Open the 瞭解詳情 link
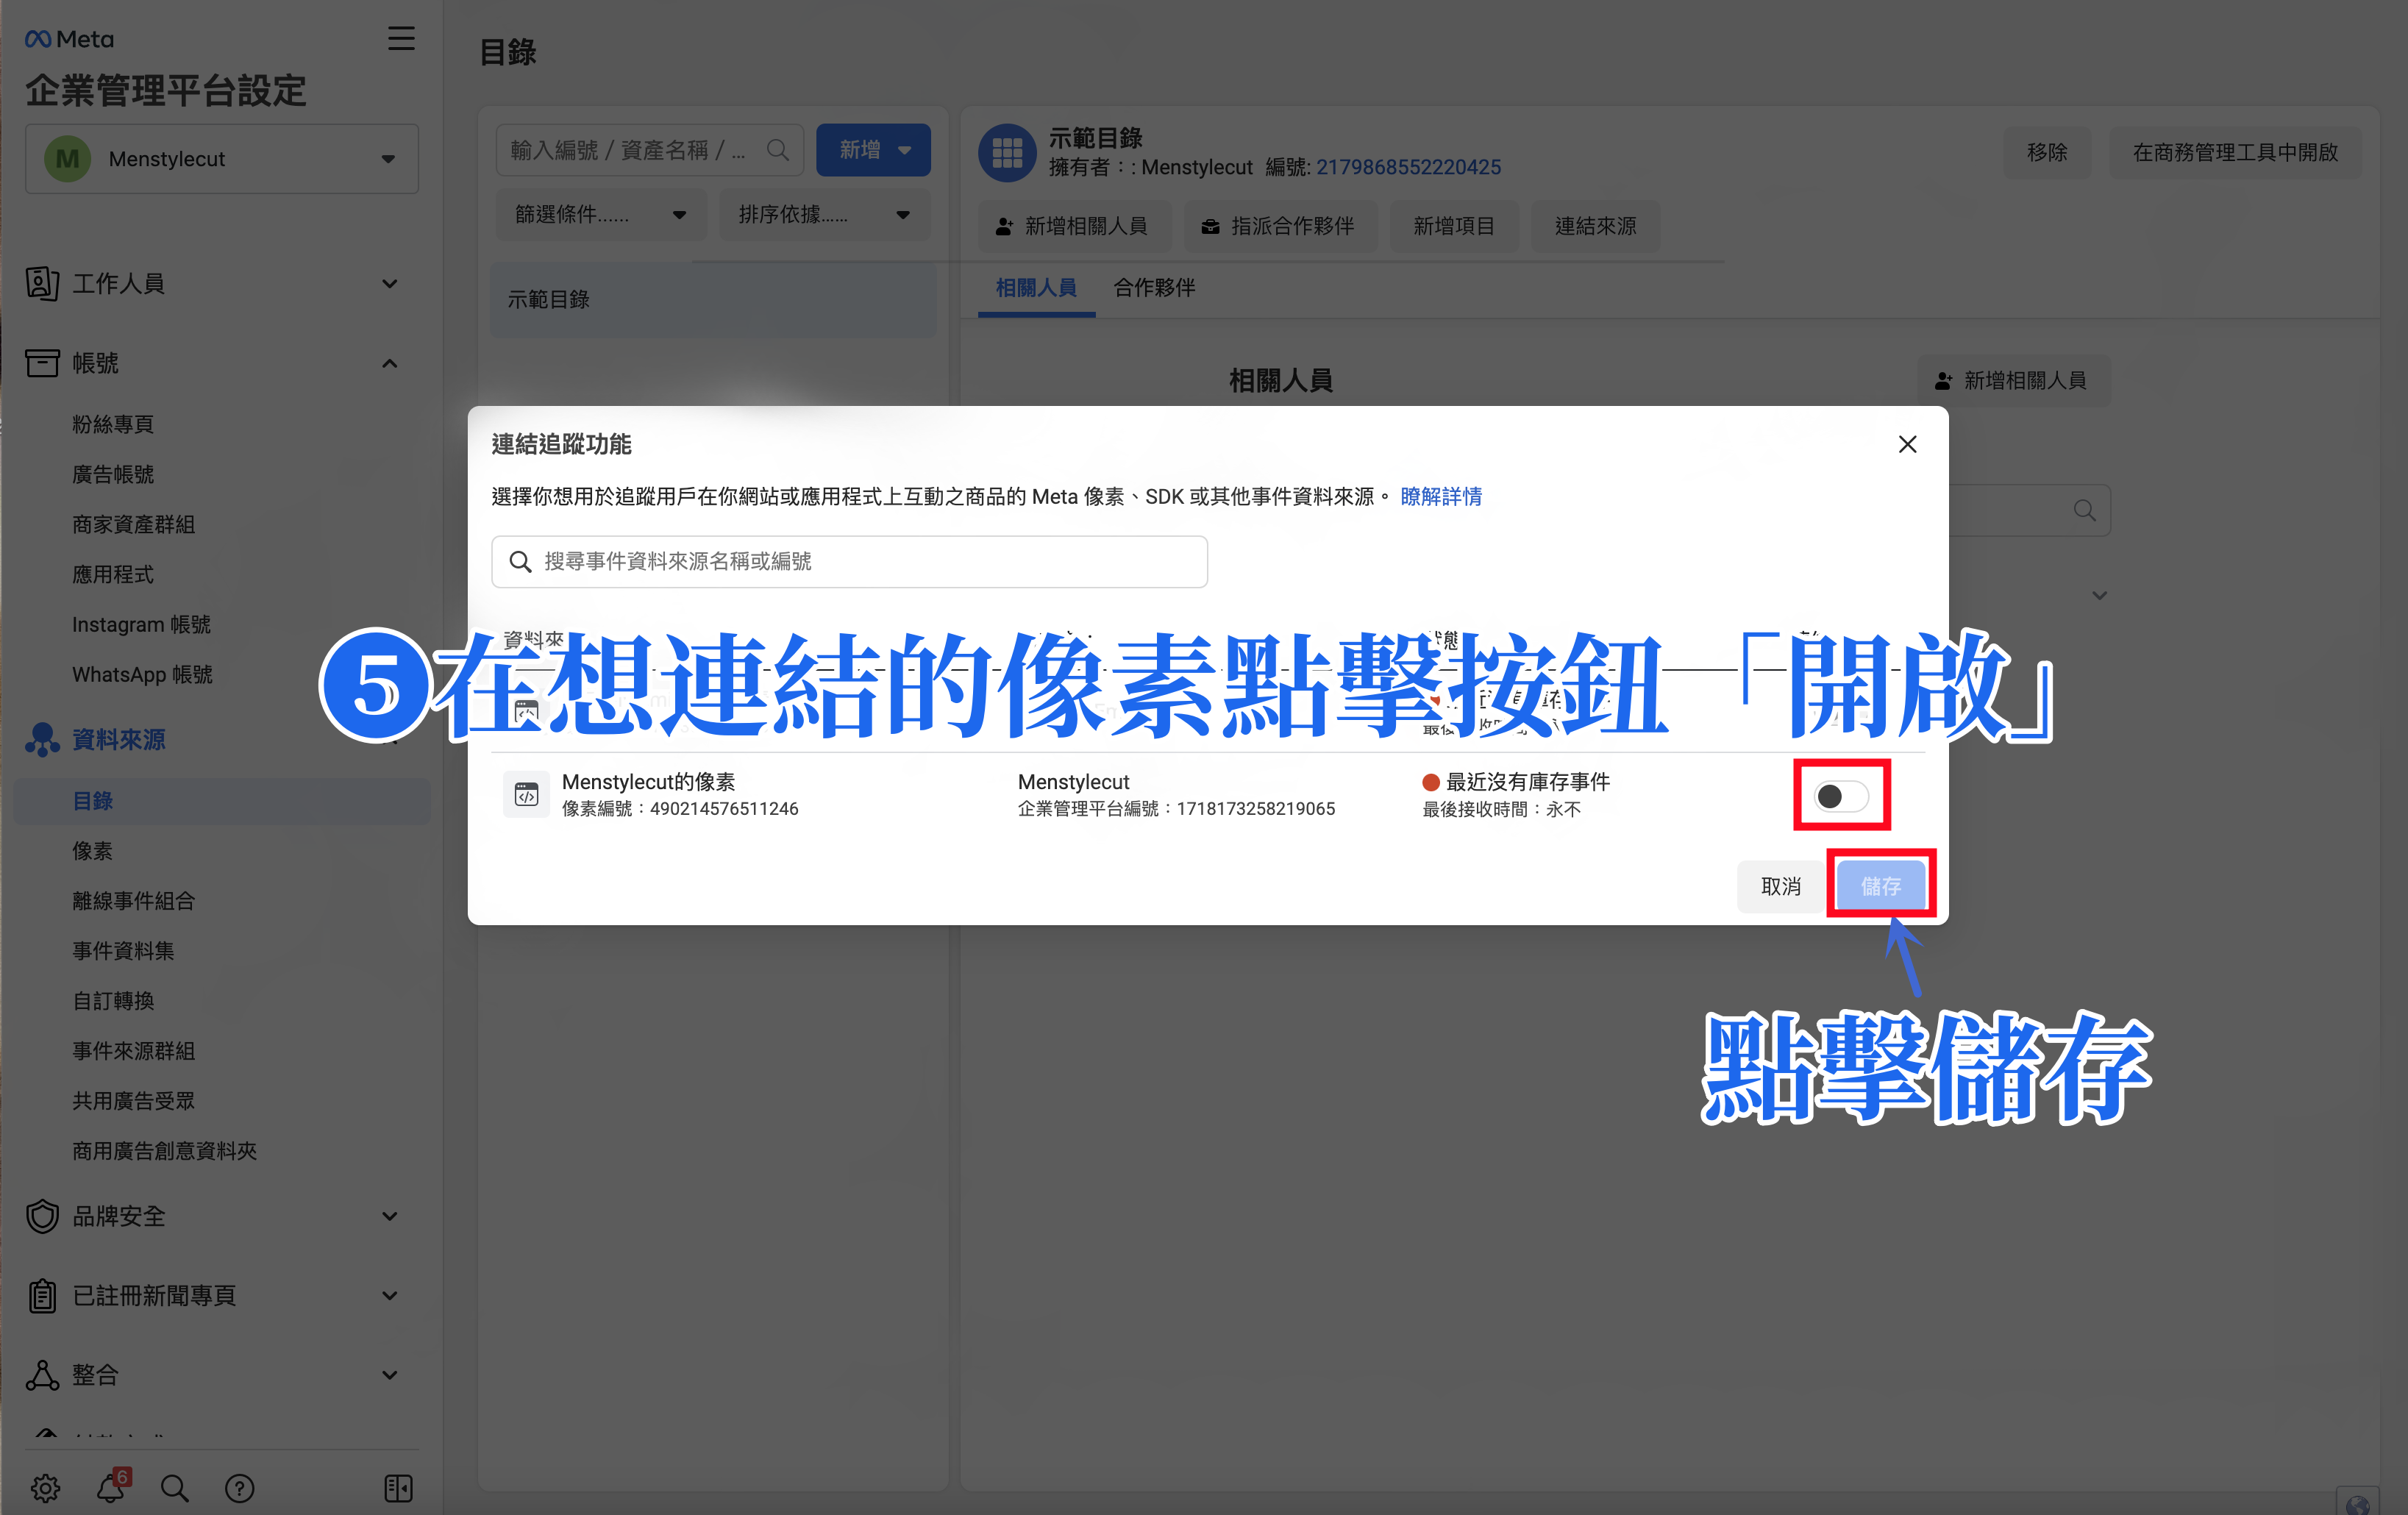Viewport: 2408px width, 1515px height. pyautogui.click(x=1441, y=496)
